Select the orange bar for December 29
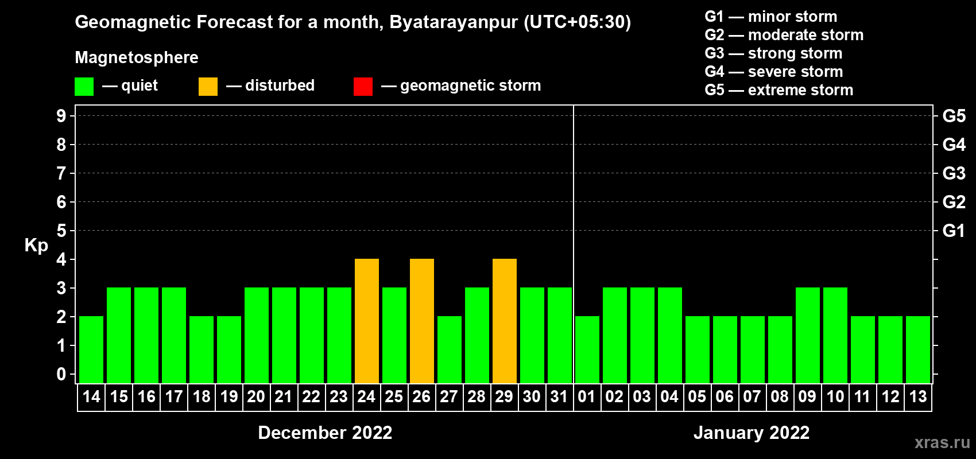976x459 pixels. [x=505, y=321]
